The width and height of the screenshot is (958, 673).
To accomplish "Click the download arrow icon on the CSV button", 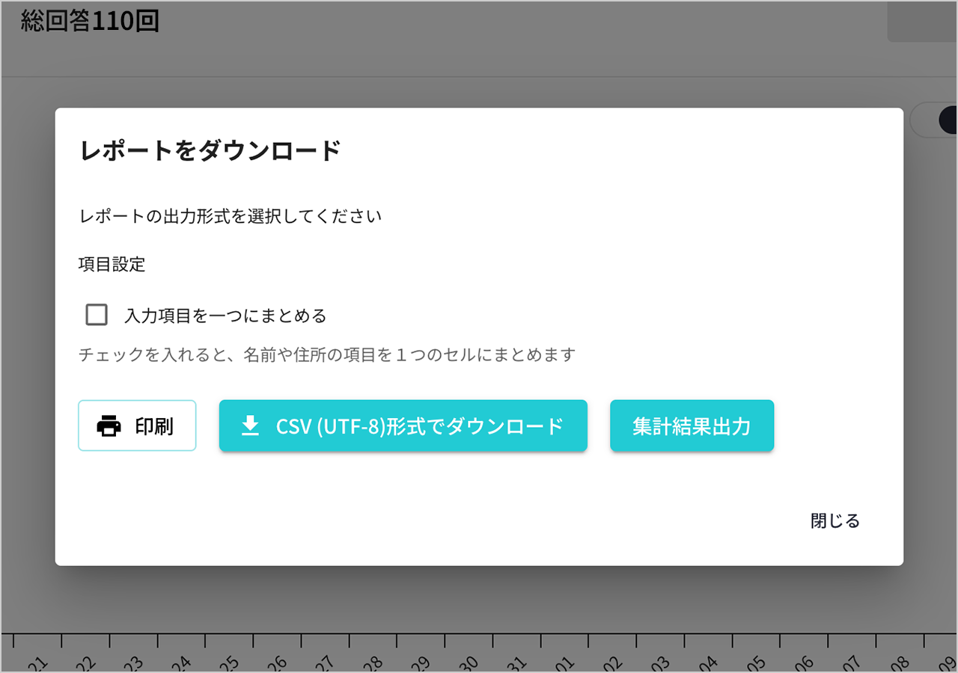I will tap(249, 425).
